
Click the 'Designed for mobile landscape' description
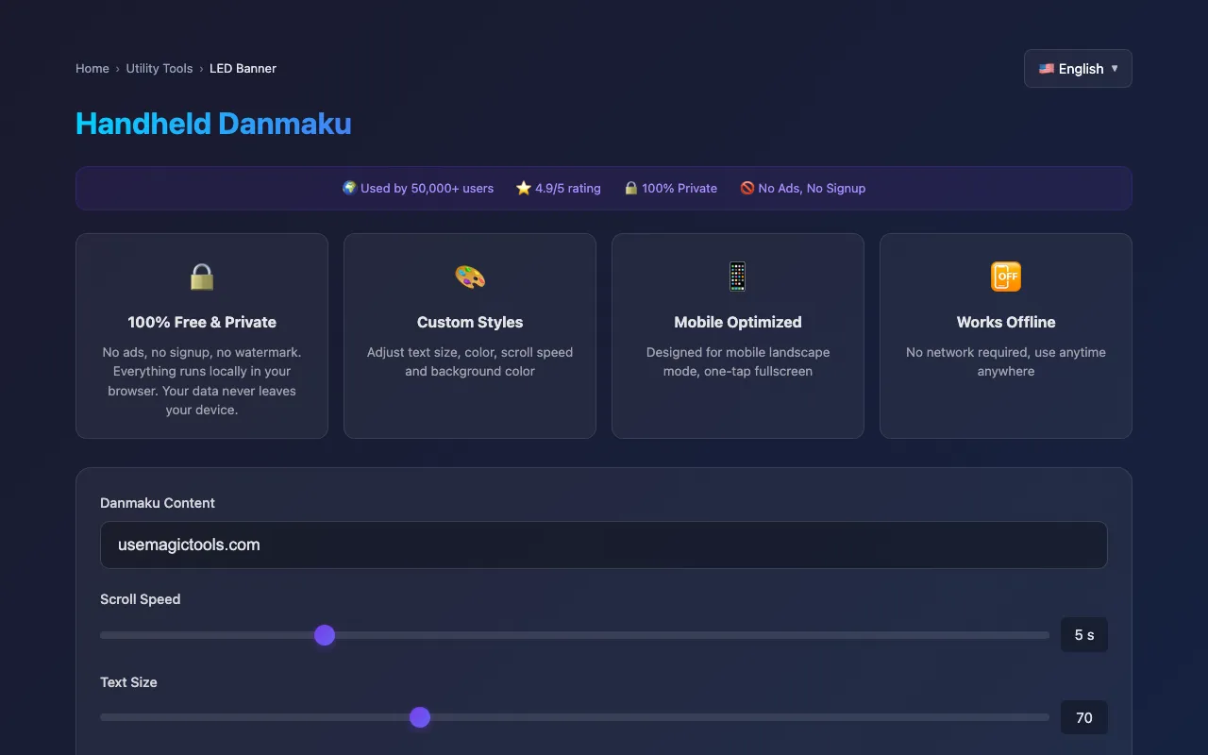tap(738, 361)
